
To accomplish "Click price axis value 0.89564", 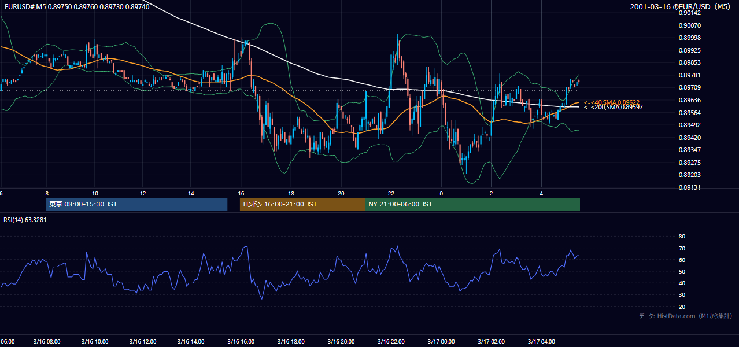I will coord(690,113).
